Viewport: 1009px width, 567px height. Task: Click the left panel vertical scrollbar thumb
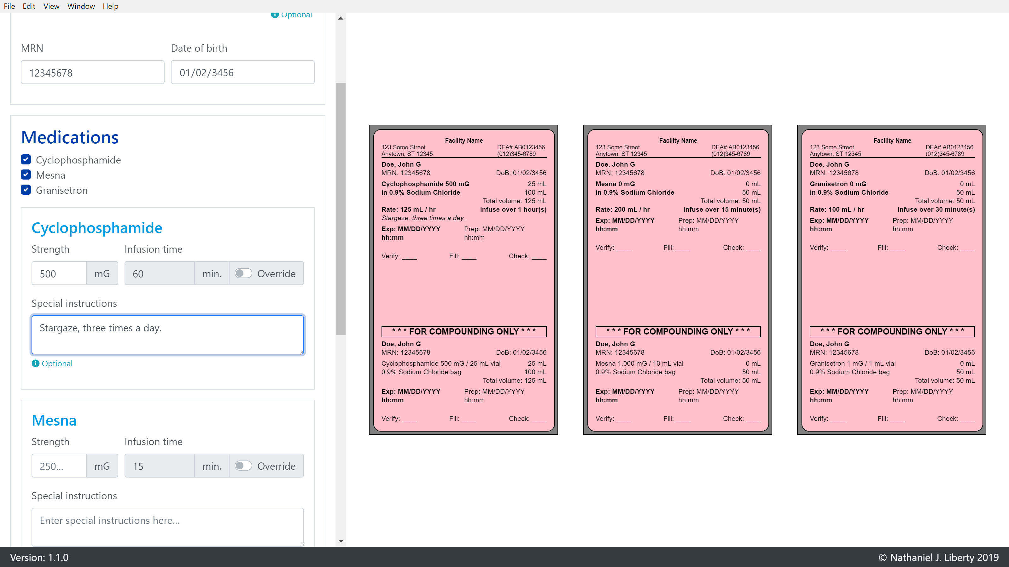pyautogui.click(x=341, y=209)
